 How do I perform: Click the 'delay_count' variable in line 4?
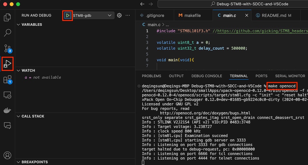(x=211, y=48)
